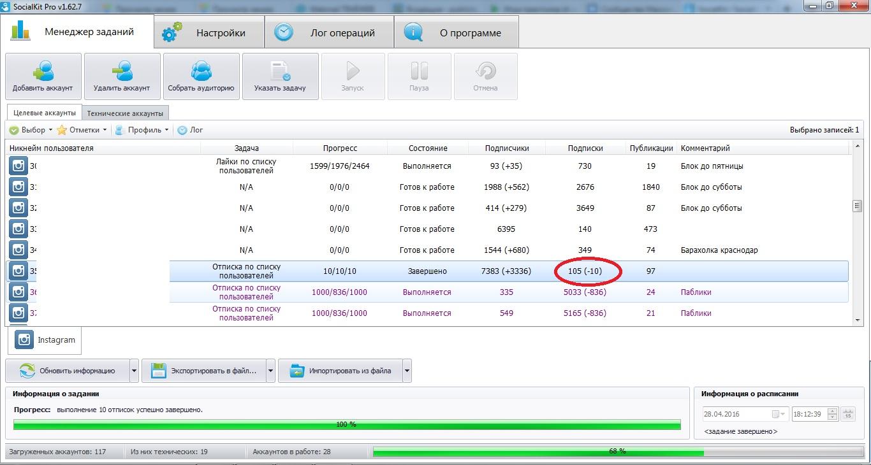The height and width of the screenshot is (465, 871).
Task: Click the schedule time field 18:12:39
Action: pyautogui.click(x=809, y=414)
